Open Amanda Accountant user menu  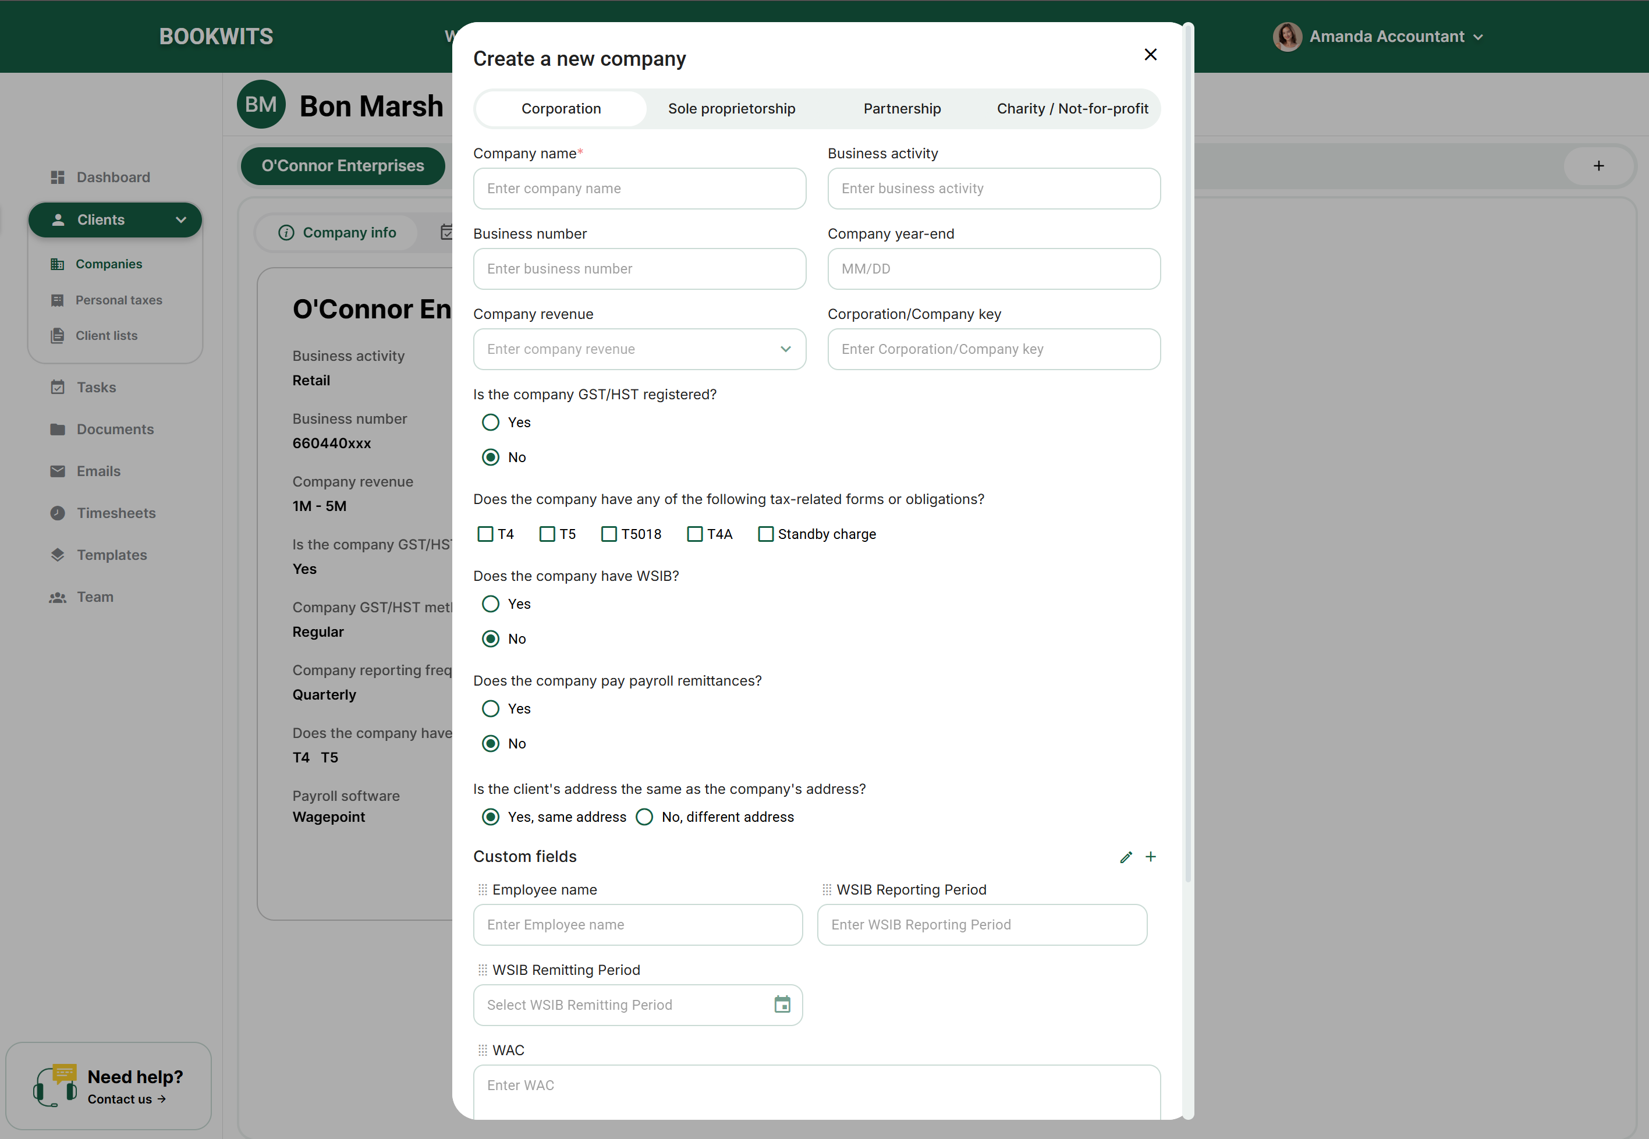[1378, 37]
